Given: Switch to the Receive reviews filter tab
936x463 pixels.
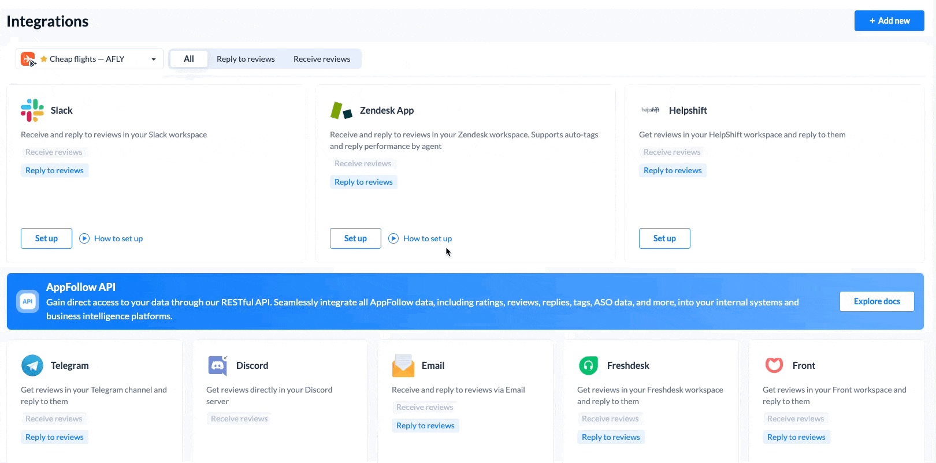Looking at the screenshot, I should [x=322, y=59].
